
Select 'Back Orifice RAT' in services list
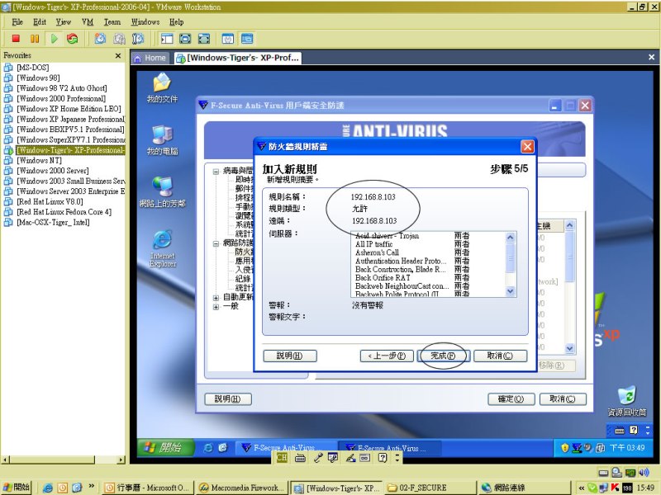click(x=383, y=278)
